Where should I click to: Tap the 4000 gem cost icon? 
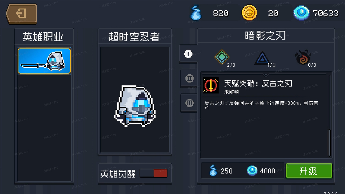click(252, 171)
